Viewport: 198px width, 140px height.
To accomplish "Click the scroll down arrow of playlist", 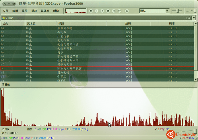I will pyautogui.click(x=196, y=79).
